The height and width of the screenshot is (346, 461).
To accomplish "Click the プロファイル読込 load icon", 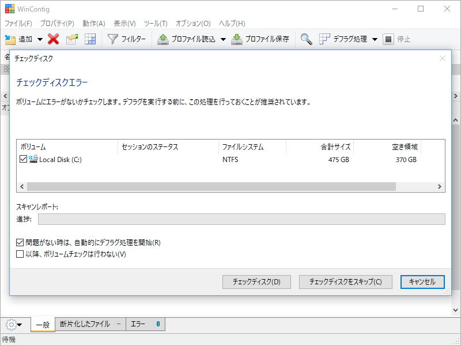I will point(163,39).
